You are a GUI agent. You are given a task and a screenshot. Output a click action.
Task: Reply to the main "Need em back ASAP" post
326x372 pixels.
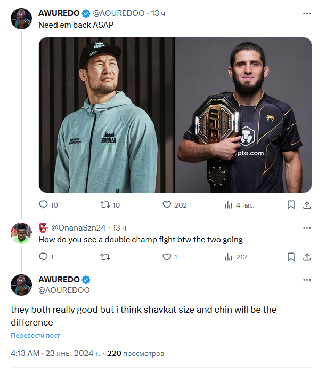44,205
